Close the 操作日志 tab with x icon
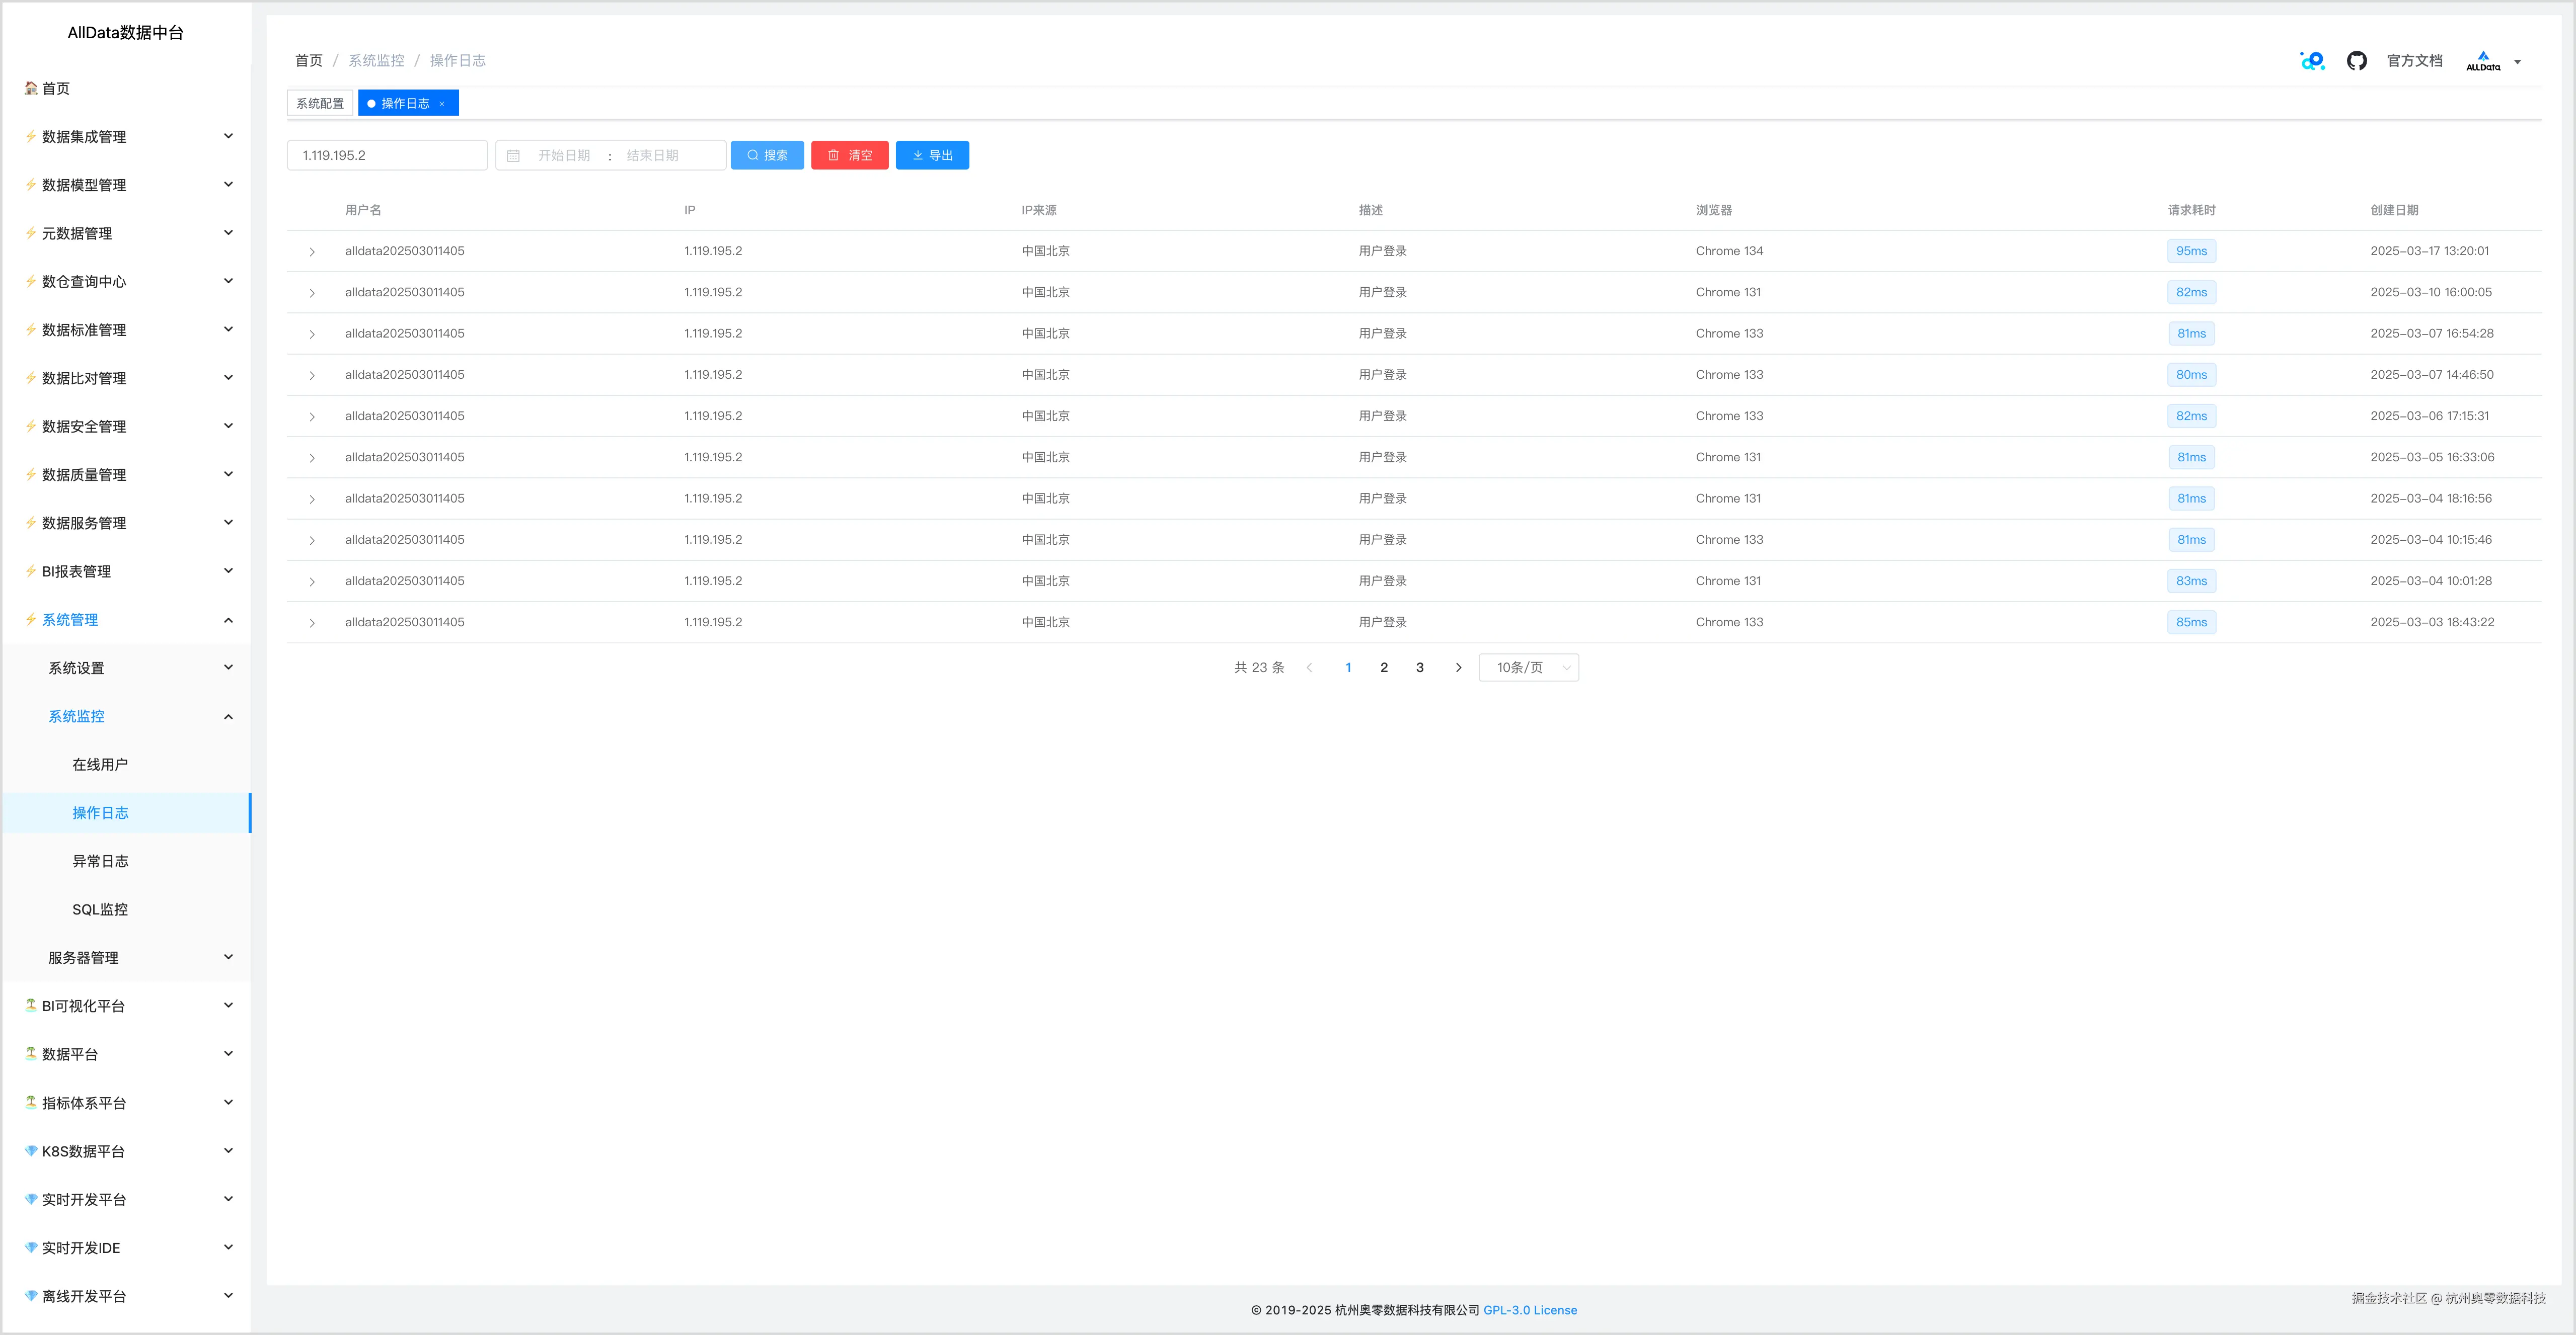This screenshot has height=1335, width=2576. click(x=442, y=104)
